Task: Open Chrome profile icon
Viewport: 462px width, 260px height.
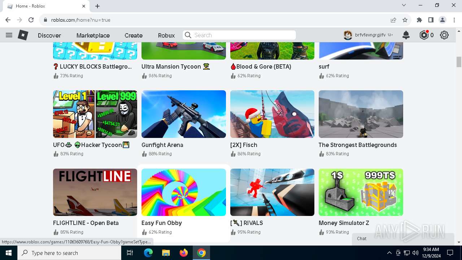Action: click(443, 20)
